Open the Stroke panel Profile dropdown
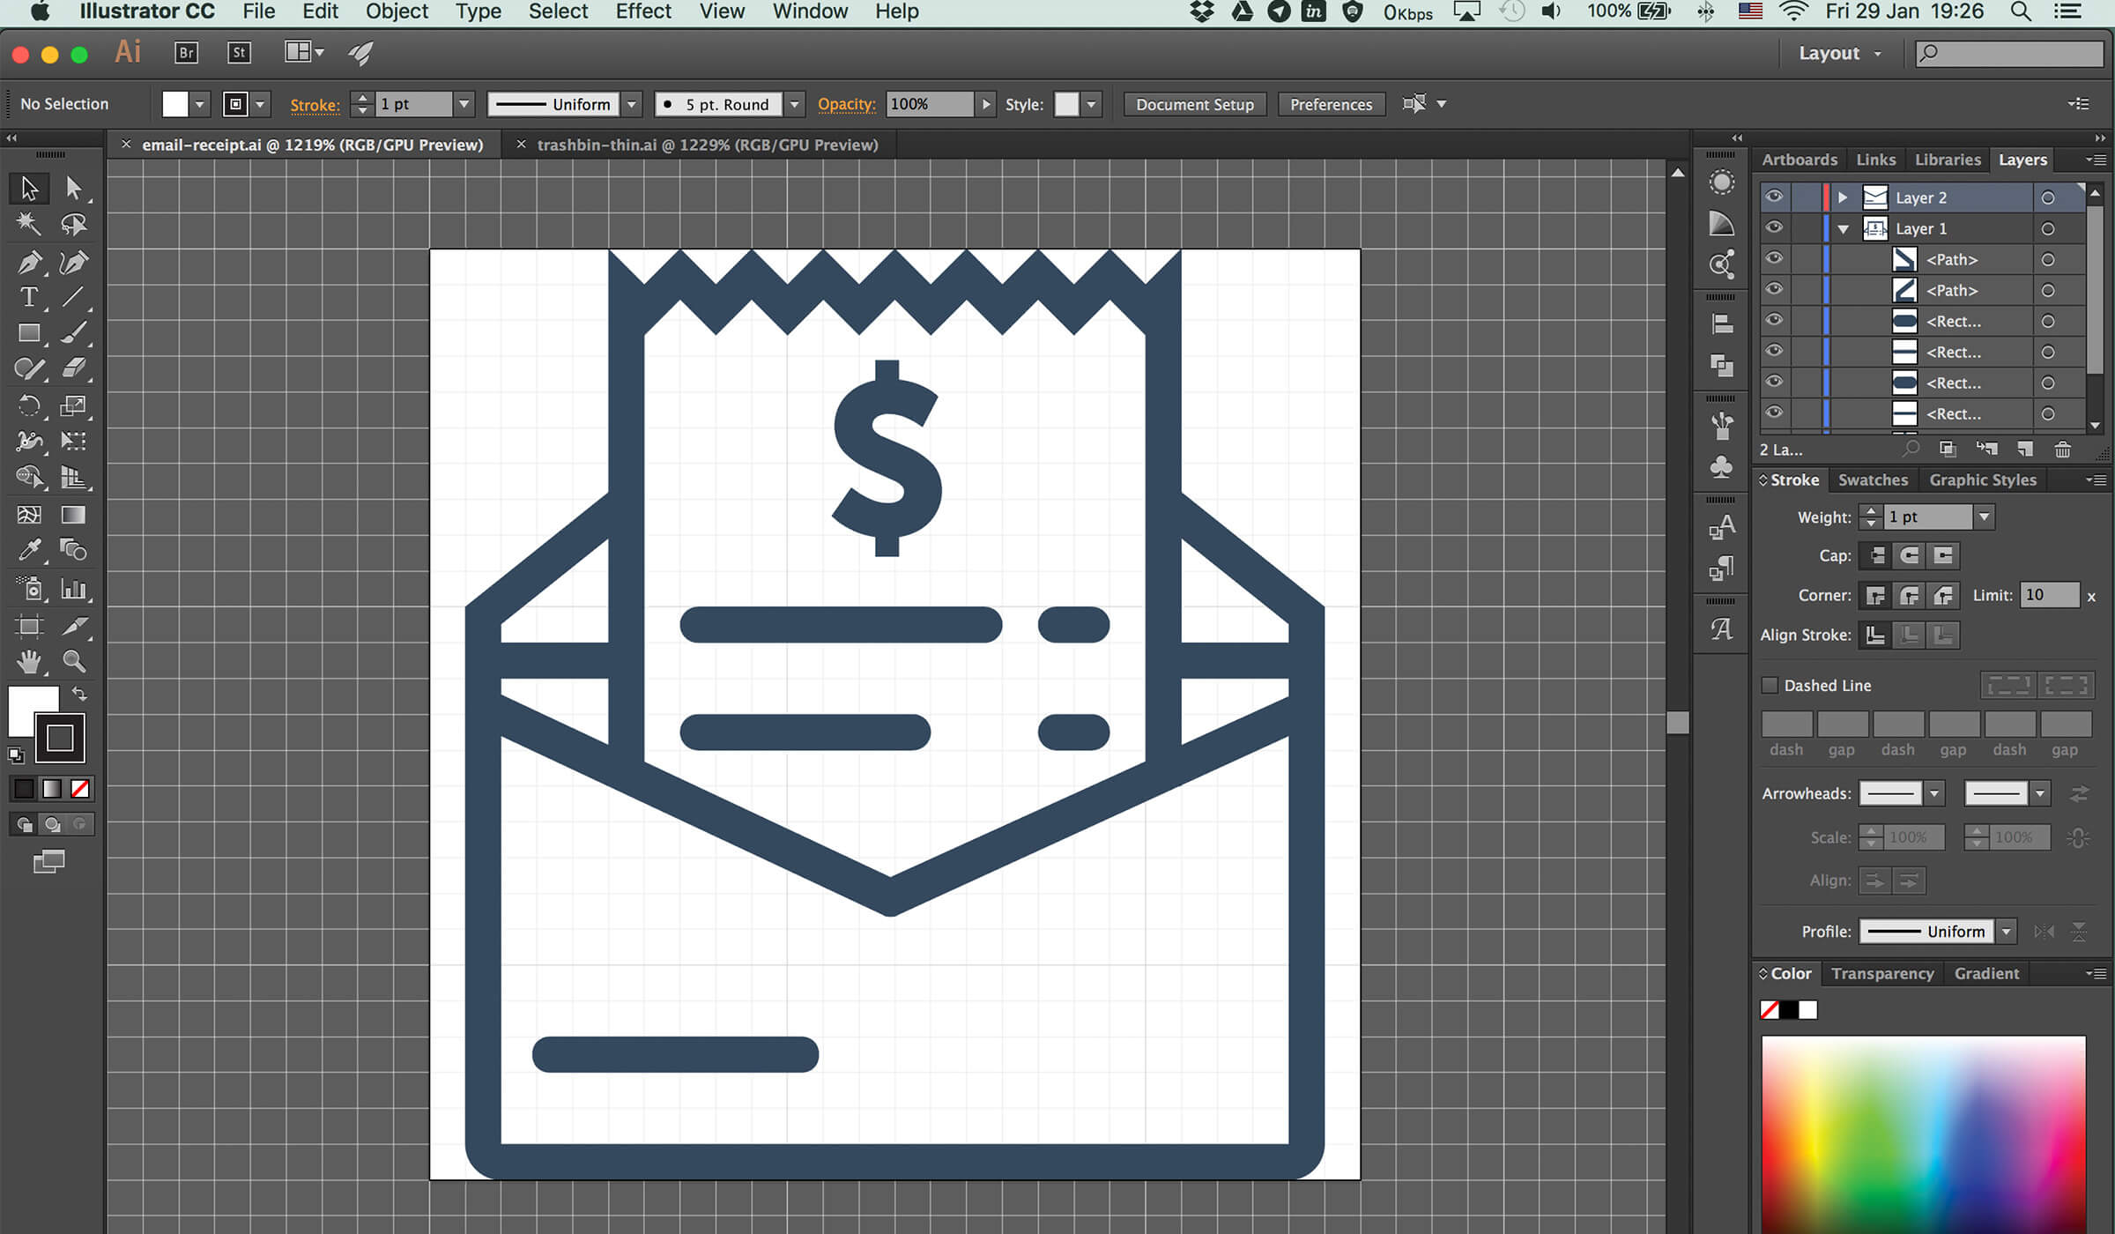The image size is (2115, 1234). coord(2007,931)
